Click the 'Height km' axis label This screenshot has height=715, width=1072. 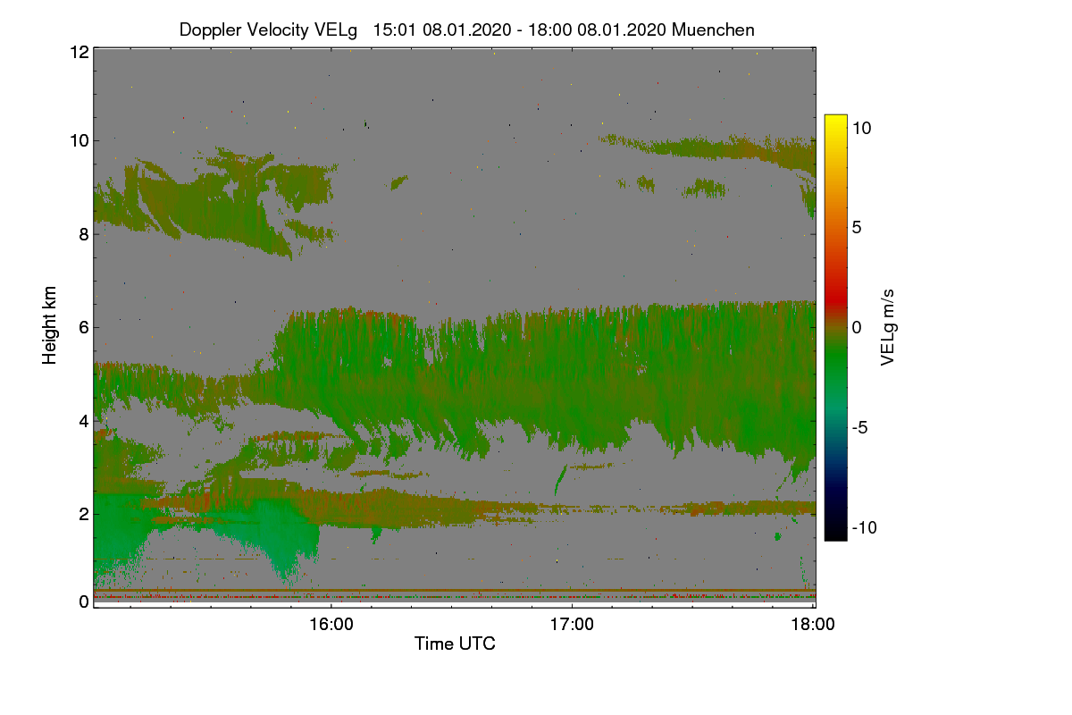(50, 326)
